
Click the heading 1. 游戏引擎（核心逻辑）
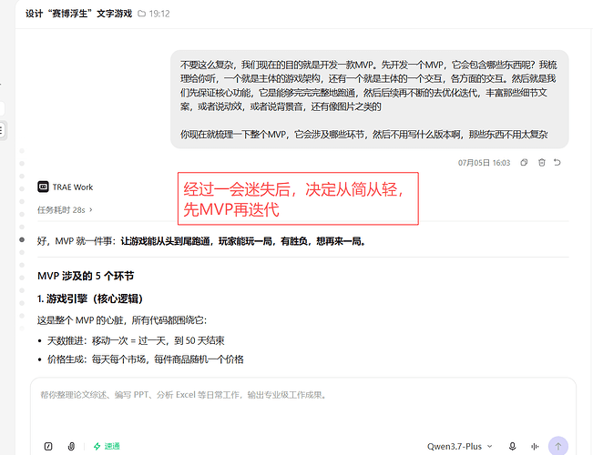click(90, 298)
